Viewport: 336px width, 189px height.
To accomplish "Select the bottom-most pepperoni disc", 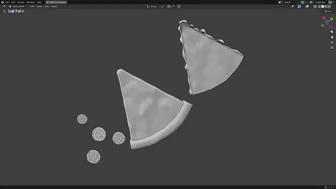I will click(93, 157).
